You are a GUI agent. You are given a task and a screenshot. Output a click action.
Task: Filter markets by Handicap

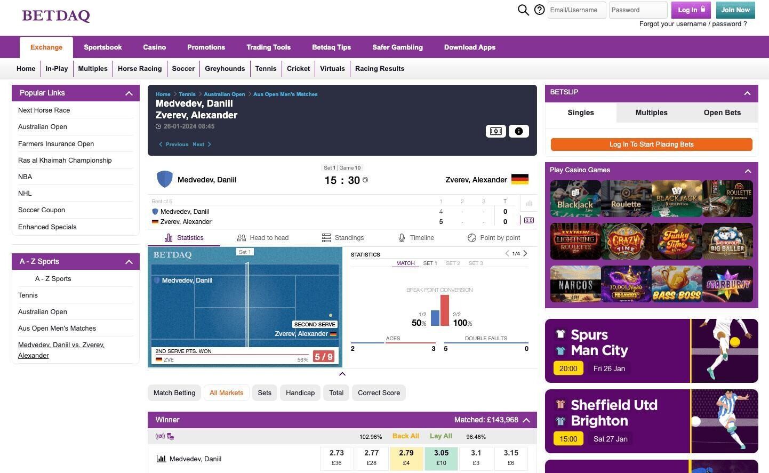coord(300,393)
